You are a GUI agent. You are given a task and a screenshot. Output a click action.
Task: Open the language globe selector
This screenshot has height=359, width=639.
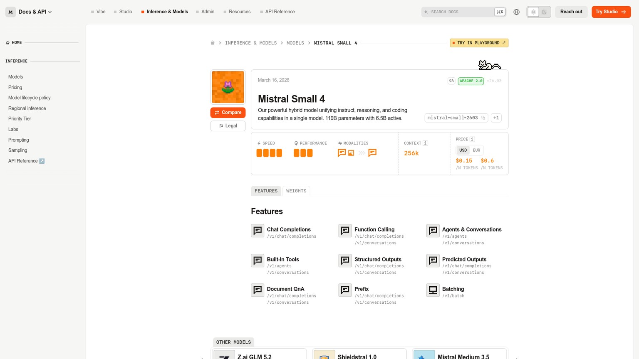click(x=516, y=12)
